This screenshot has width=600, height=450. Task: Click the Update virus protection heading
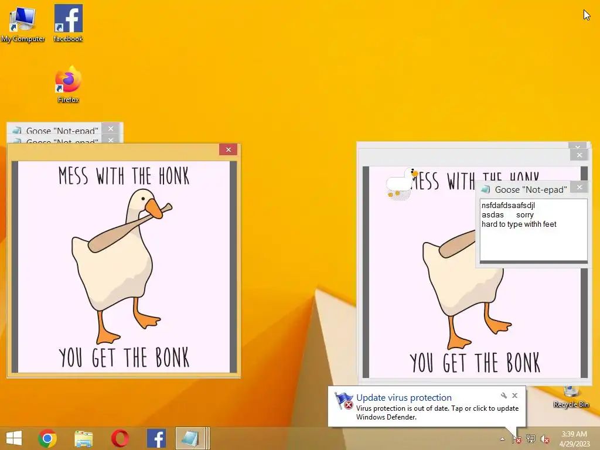click(404, 398)
